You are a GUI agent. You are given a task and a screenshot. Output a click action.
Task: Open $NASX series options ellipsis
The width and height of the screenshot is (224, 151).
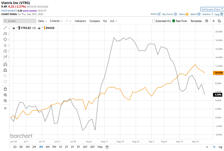42,27
